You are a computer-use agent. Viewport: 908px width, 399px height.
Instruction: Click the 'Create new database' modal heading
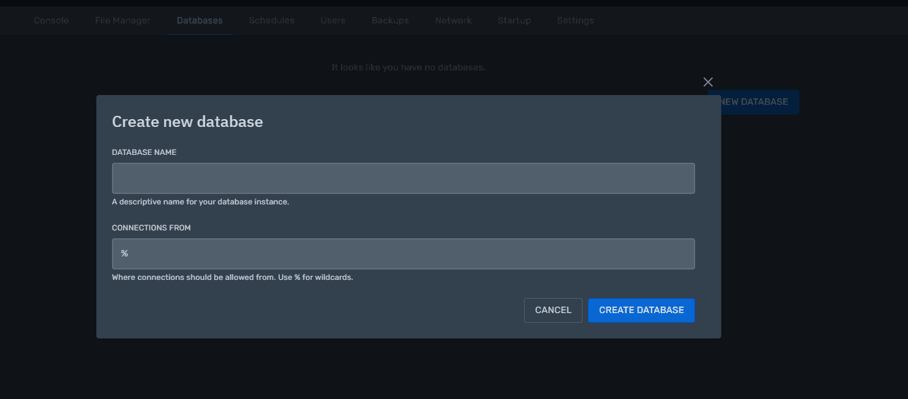(x=187, y=122)
